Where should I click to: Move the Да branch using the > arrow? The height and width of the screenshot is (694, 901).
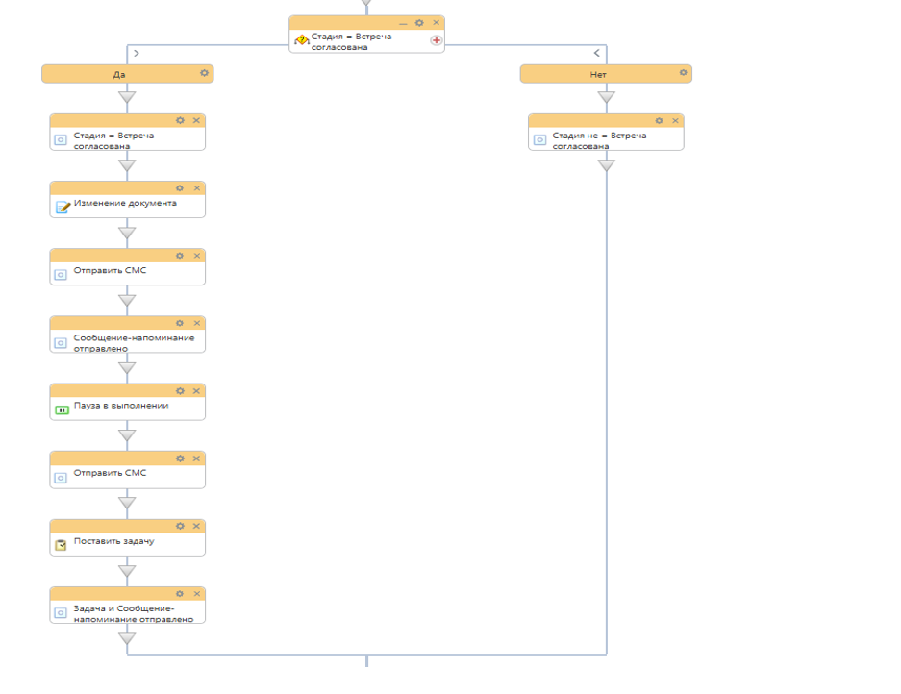point(137,53)
